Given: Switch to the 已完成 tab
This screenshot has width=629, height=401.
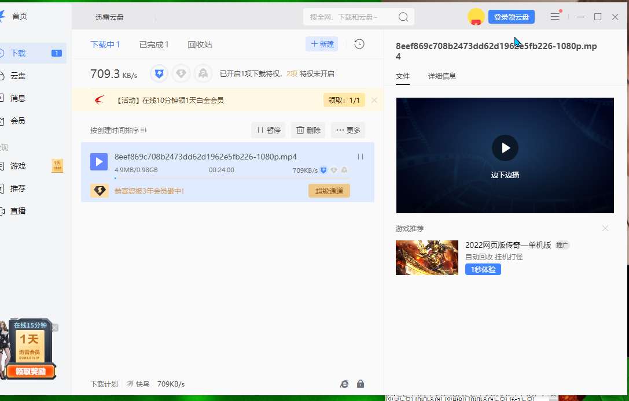Looking at the screenshot, I should (x=154, y=44).
